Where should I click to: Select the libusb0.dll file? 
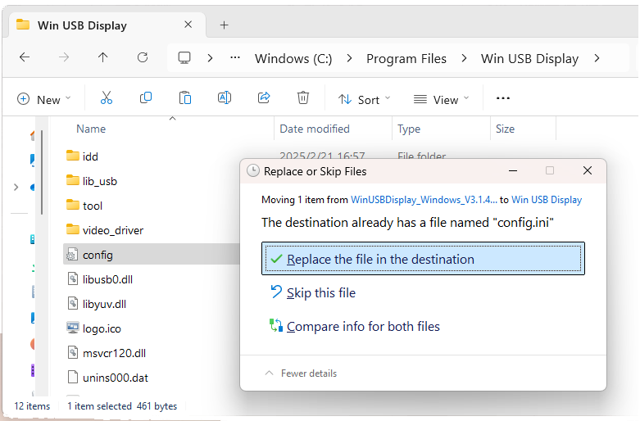point(107,279)
